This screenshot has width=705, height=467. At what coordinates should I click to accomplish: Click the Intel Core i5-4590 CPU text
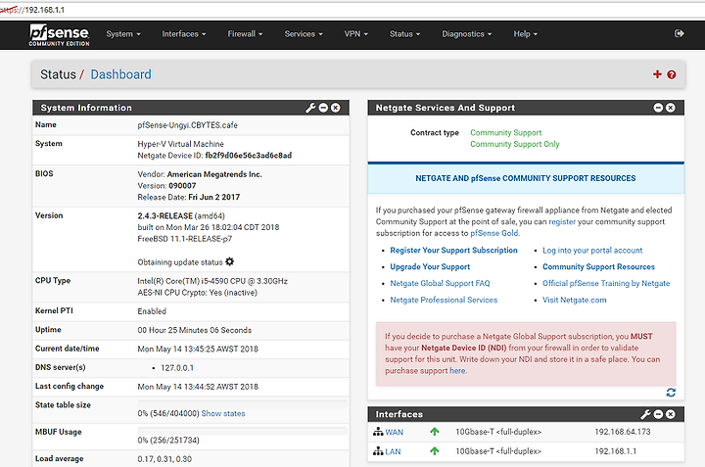pos(212,281)
